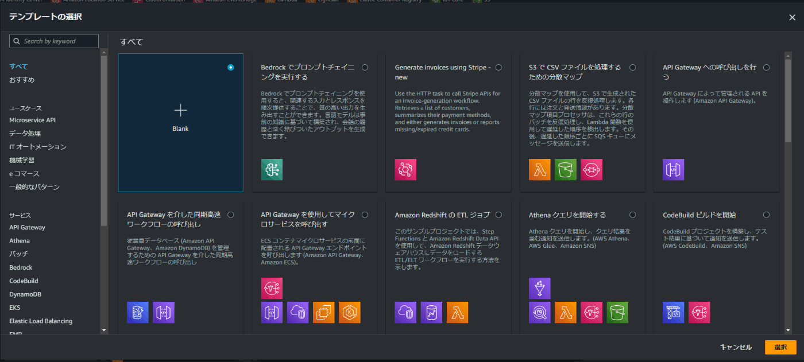The image size is (804, 362).
Task: Click the S3 bucket icon on the Athena query card
Action: (618, 313)
